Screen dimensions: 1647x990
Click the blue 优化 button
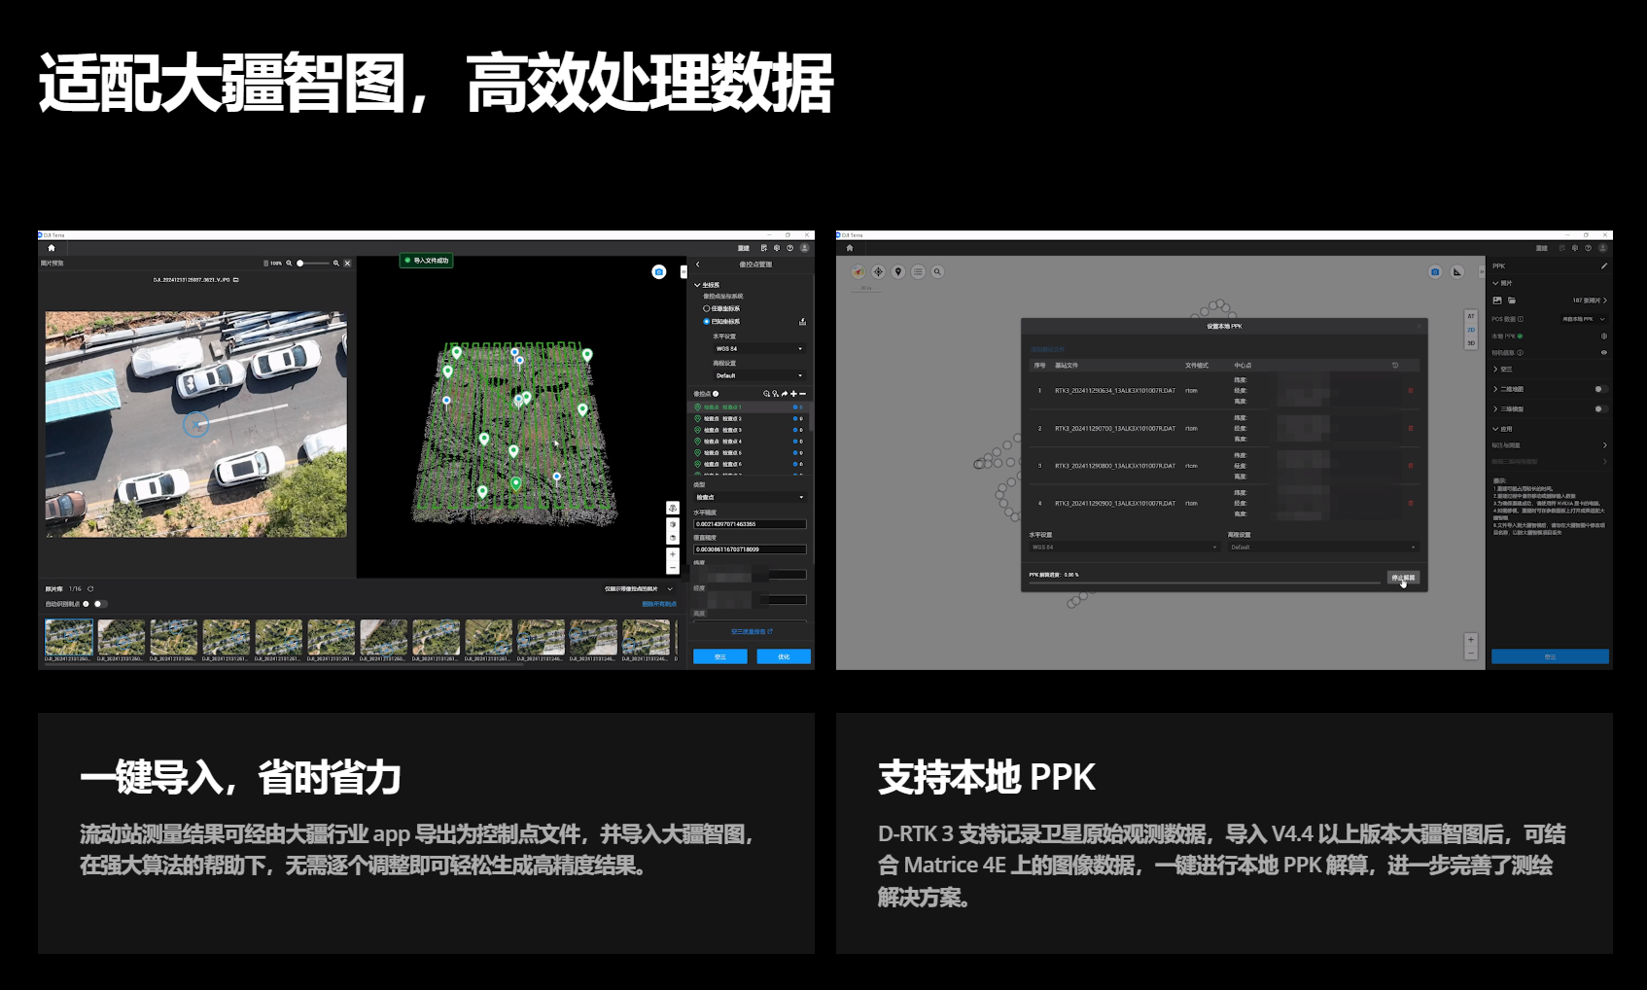[784, 656]
